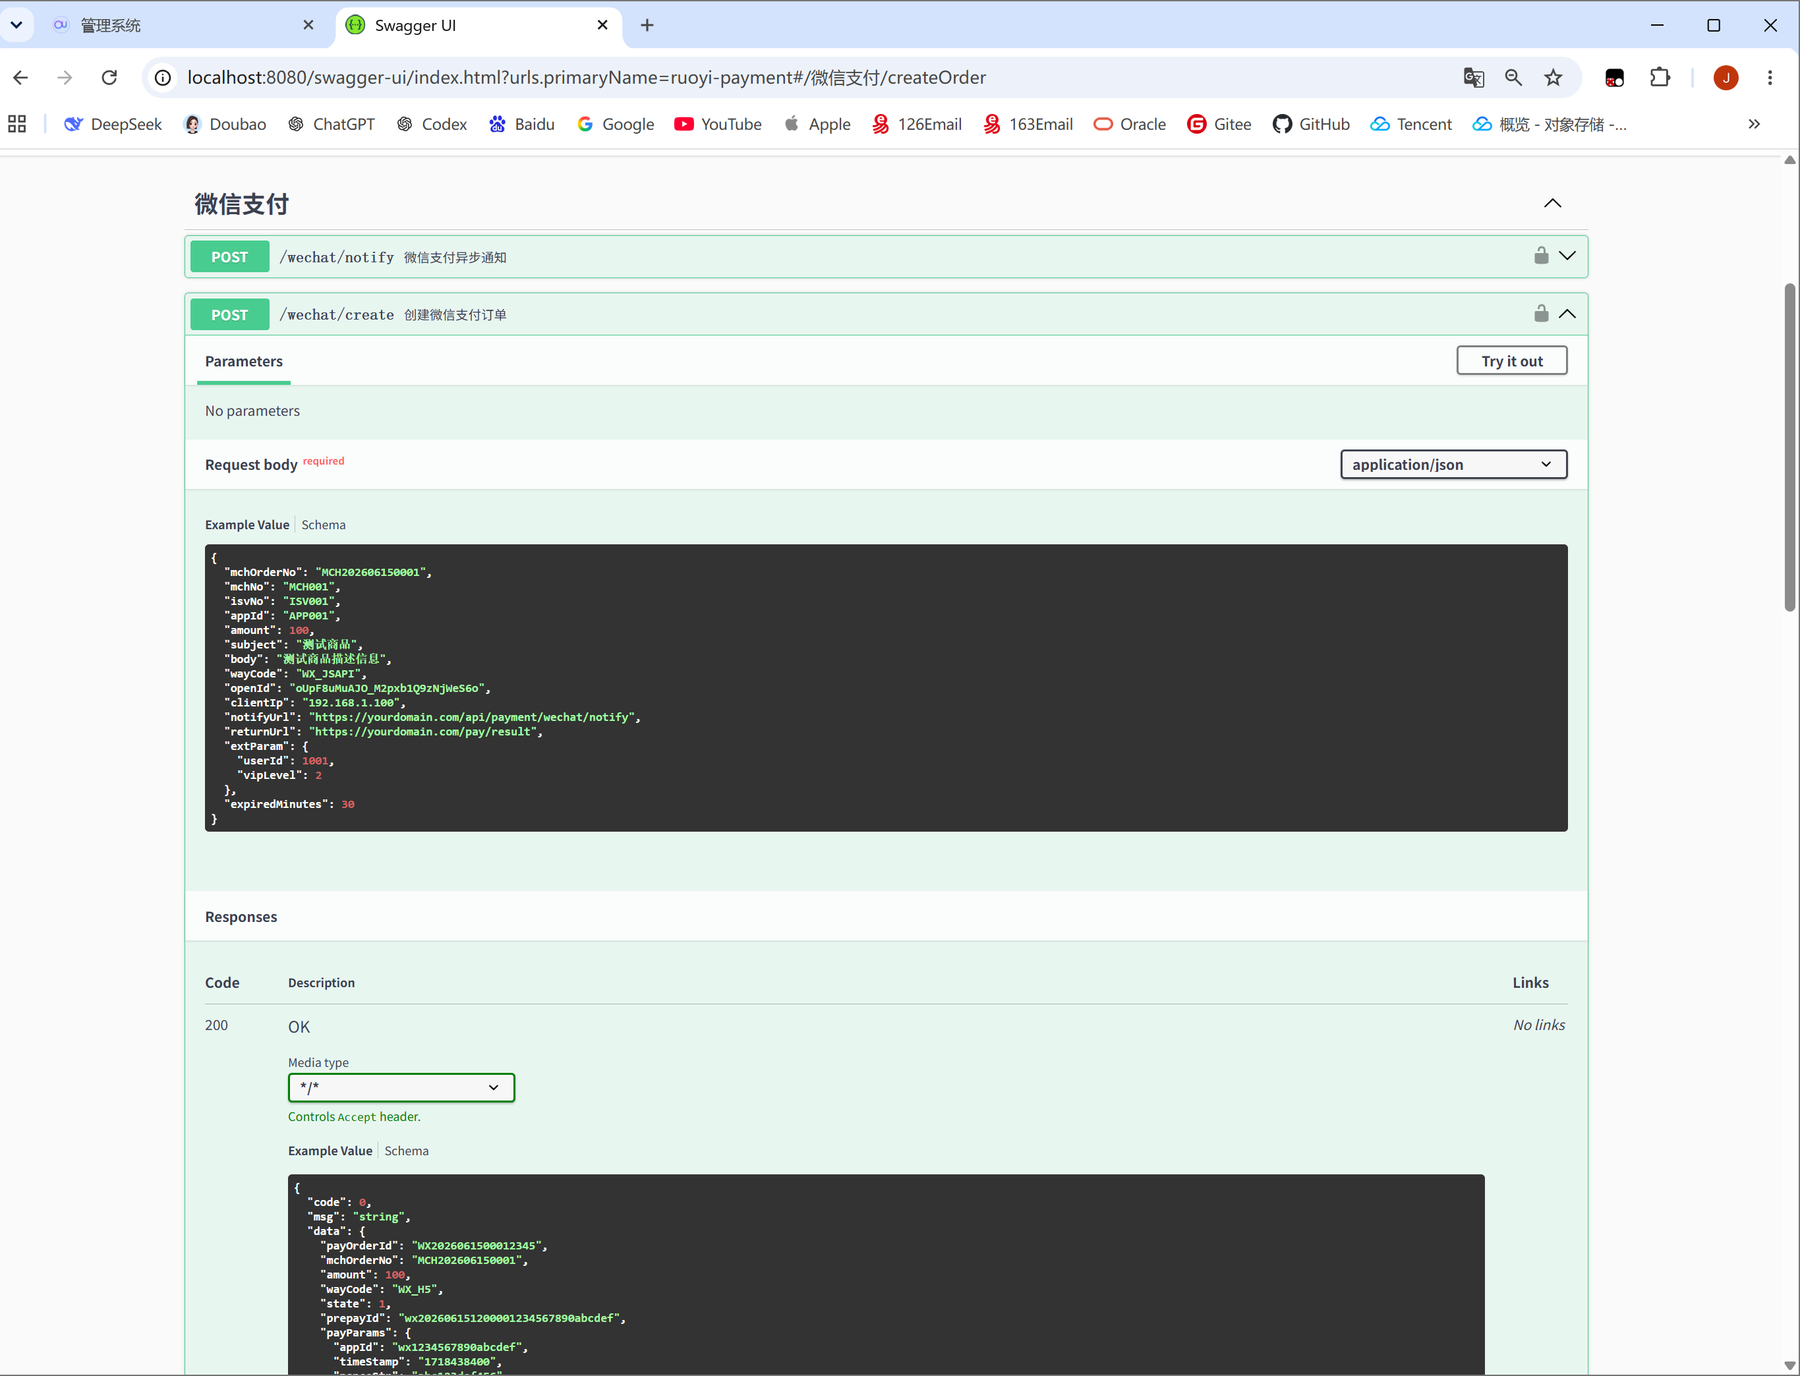Viewport: 1800px width, 1376px height.
Task: Collapse the 微信支付 section chevron
Action: 1553,203
